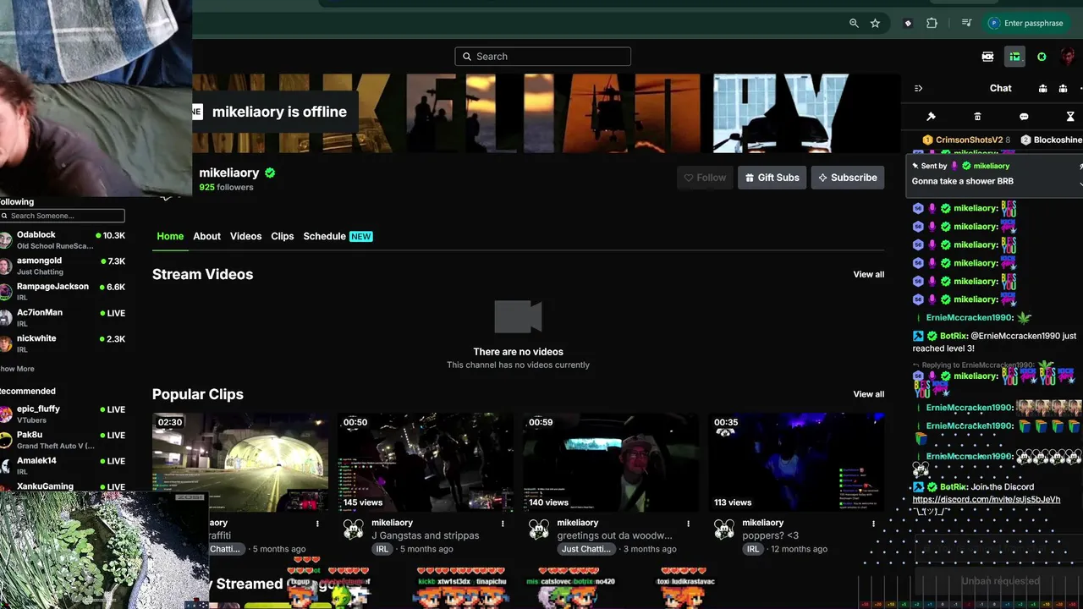Viewport: 1083px width, 609px height.
Task: Open RampageJackson channel in Following list
Action: (x=63, y=292)
